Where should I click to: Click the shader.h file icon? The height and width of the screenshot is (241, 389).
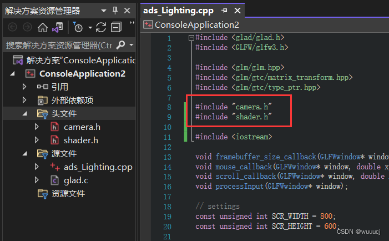tap(54, 140)
